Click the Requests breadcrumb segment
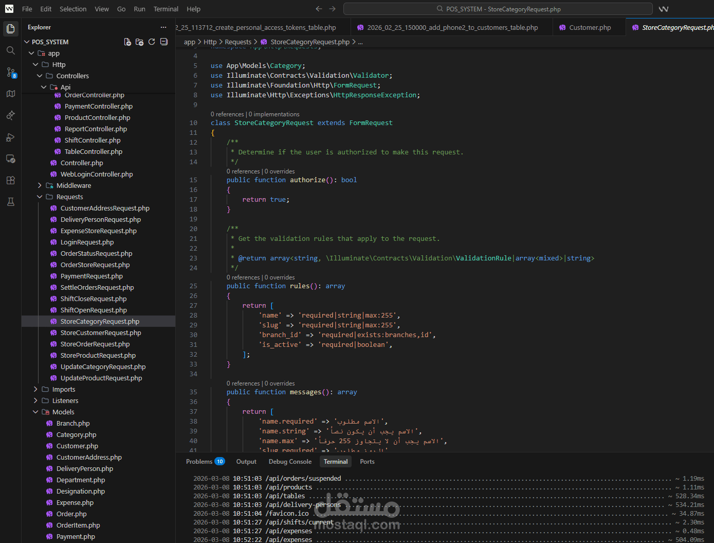The width and height of the screenshot is (714, 543). (x=238, y=42)
